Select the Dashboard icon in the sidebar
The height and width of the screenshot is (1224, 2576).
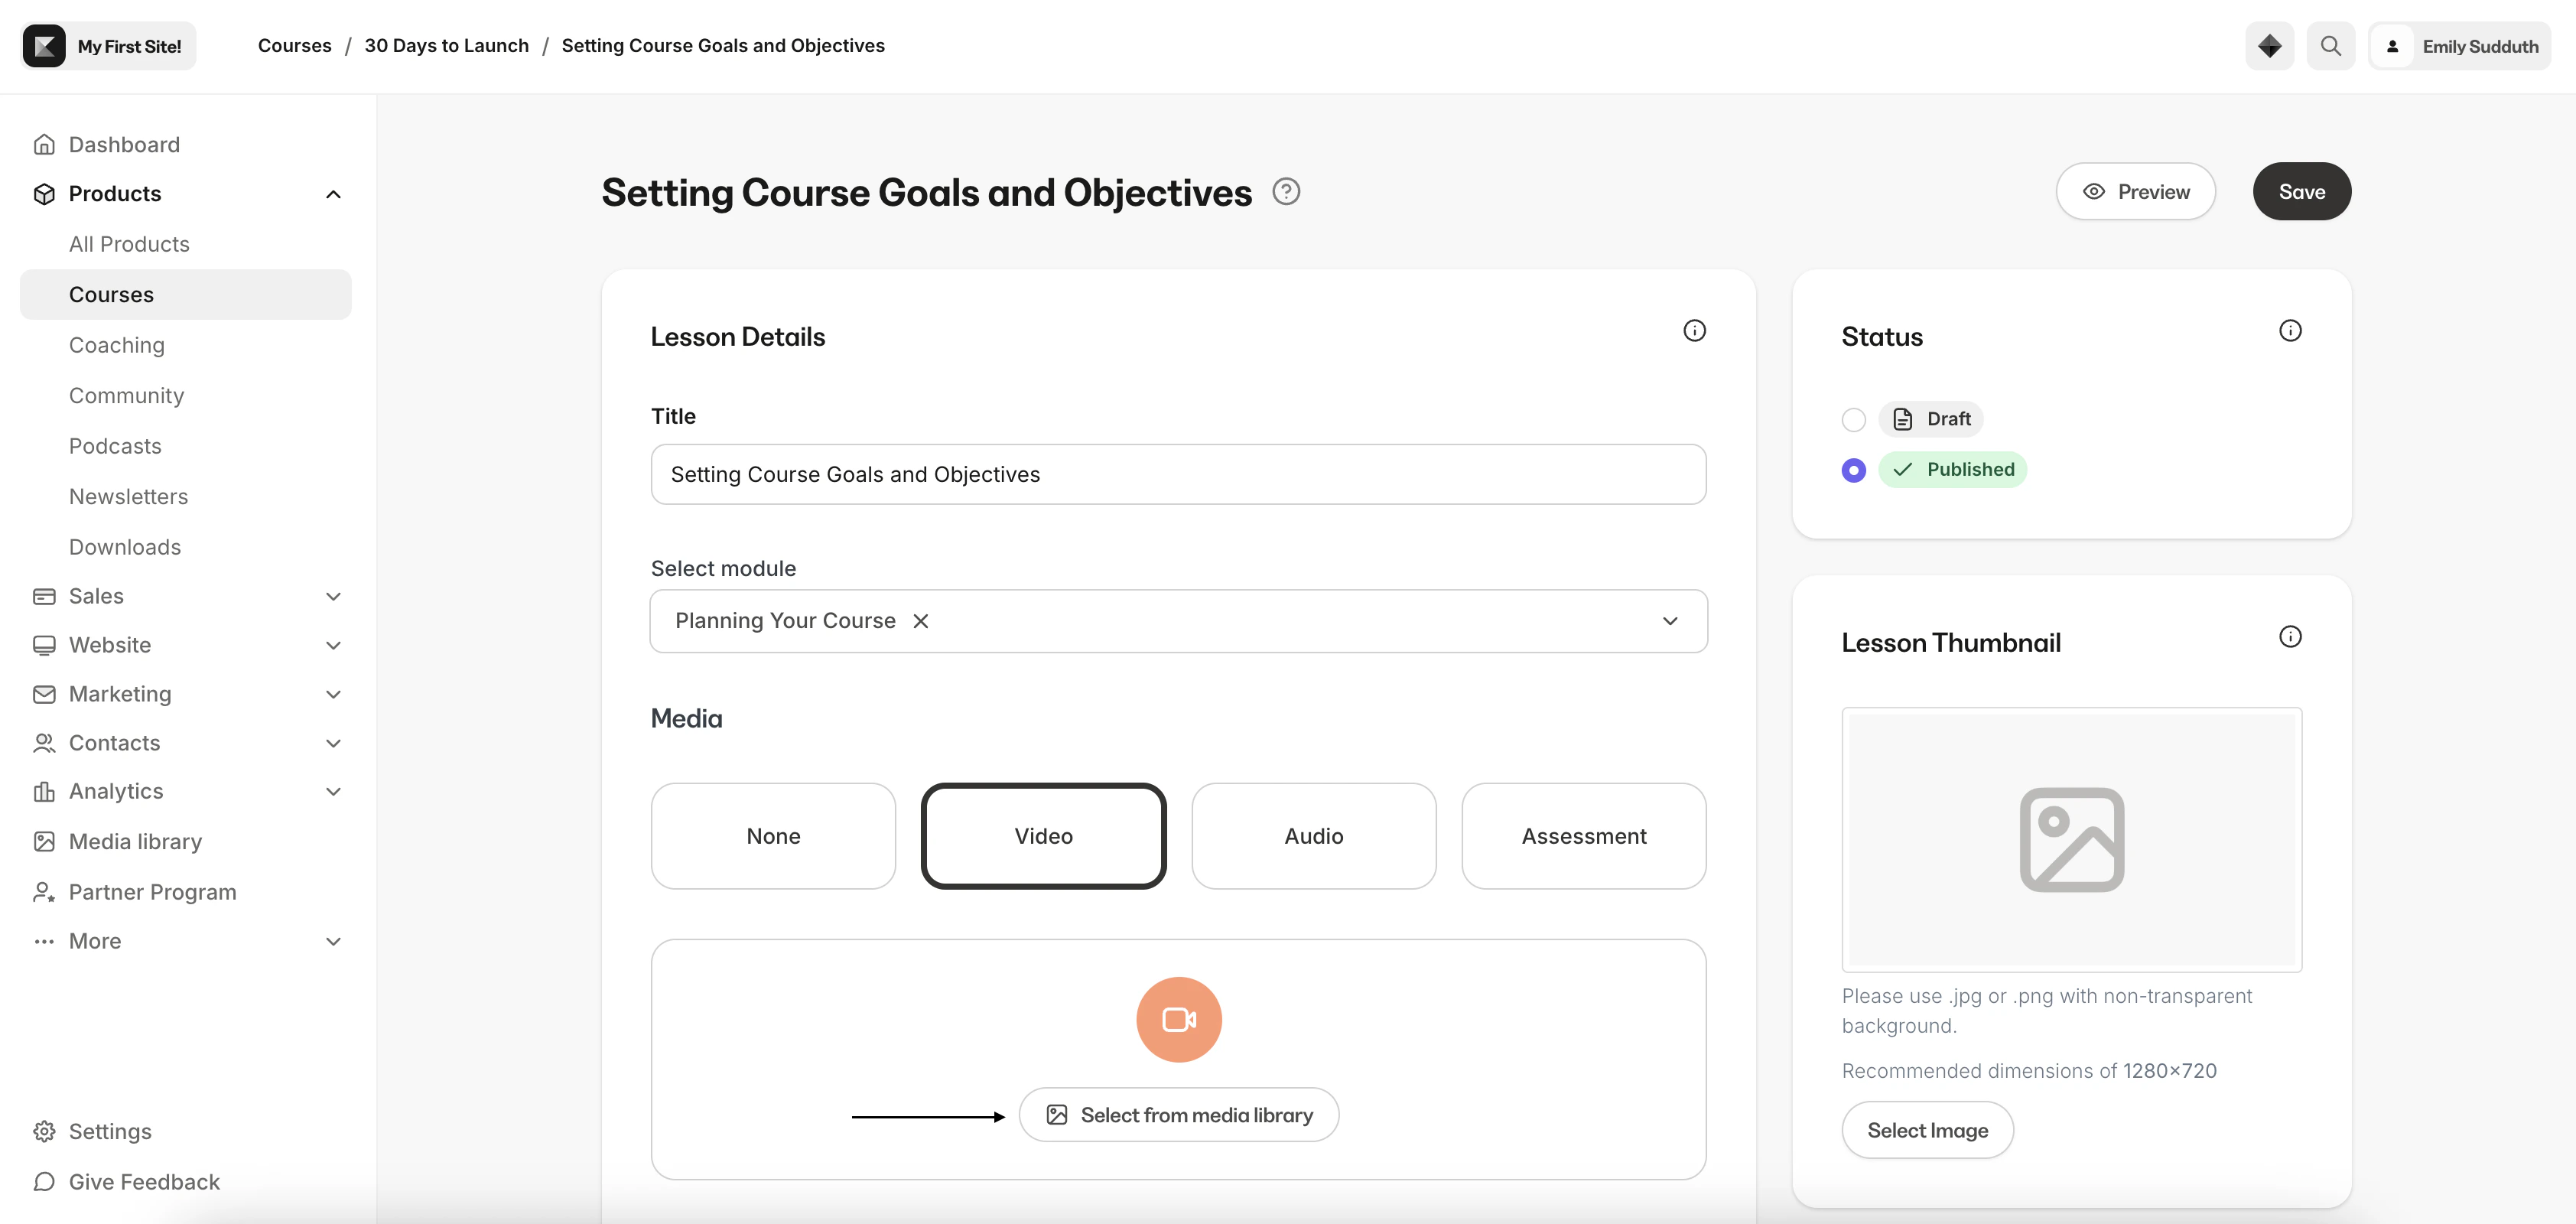click(44, 144)
